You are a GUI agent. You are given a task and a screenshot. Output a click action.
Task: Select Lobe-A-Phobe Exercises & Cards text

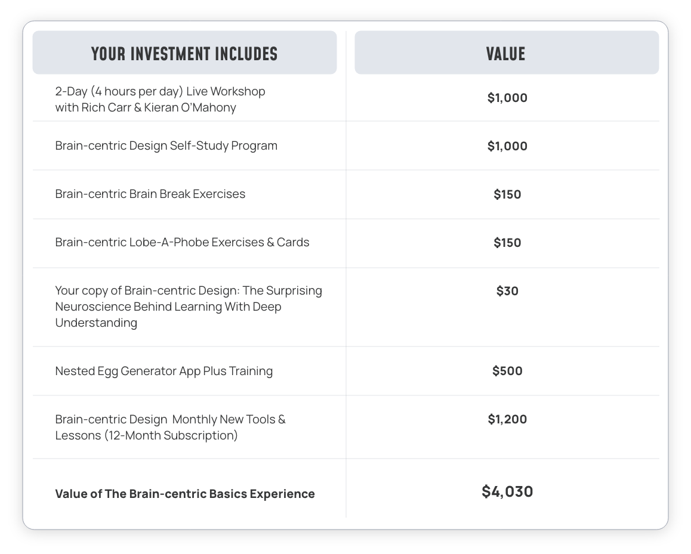(182, 242)
